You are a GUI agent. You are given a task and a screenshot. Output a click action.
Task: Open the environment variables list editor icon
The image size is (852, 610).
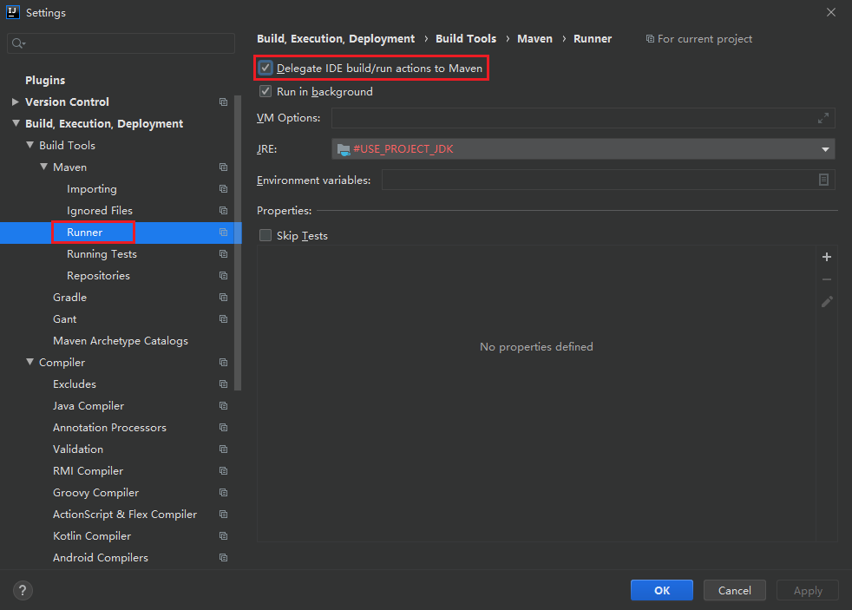point(823,180)
